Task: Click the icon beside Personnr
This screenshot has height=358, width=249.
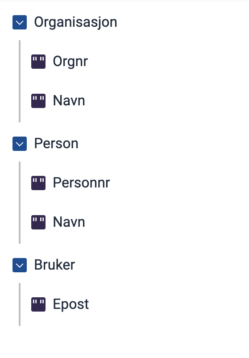Action: [38, 183]
